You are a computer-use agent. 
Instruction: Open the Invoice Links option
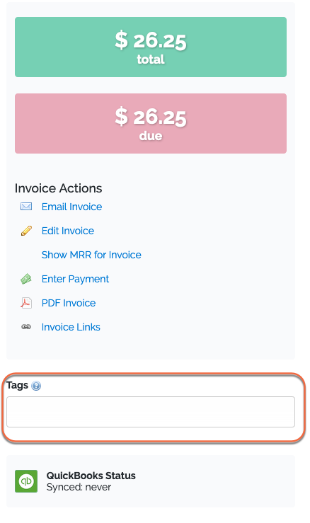[x=71, y=327]
